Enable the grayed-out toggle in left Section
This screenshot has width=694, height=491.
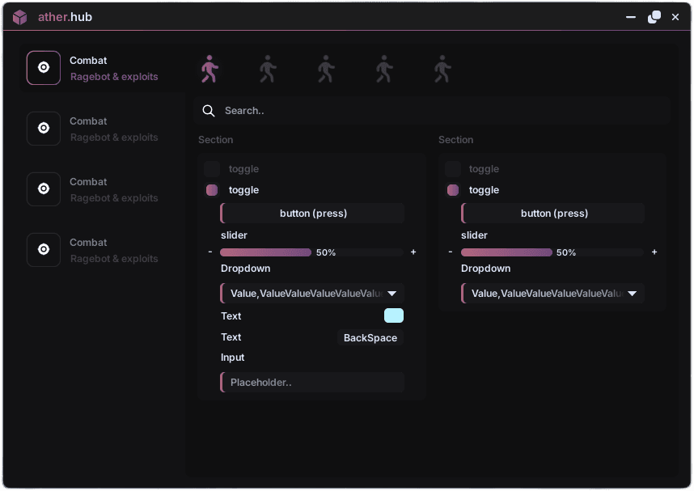pyautogui.click(x=211, y=168)
